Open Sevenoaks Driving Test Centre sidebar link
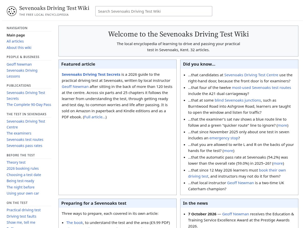 tap(26, 124)
